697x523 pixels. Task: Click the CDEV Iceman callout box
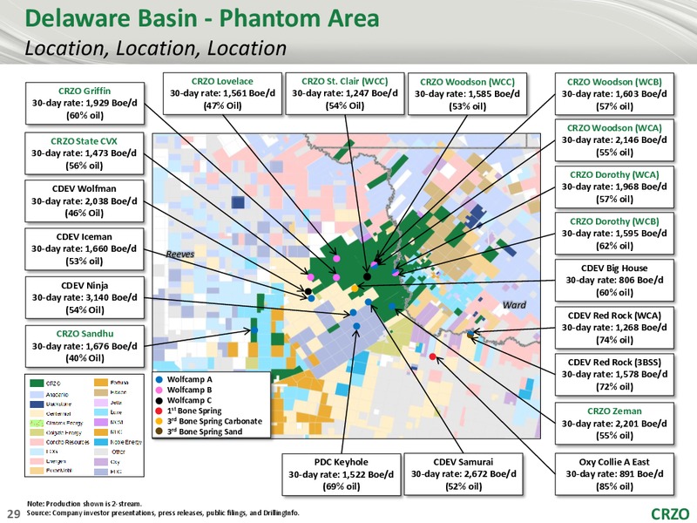click(84, 249)
